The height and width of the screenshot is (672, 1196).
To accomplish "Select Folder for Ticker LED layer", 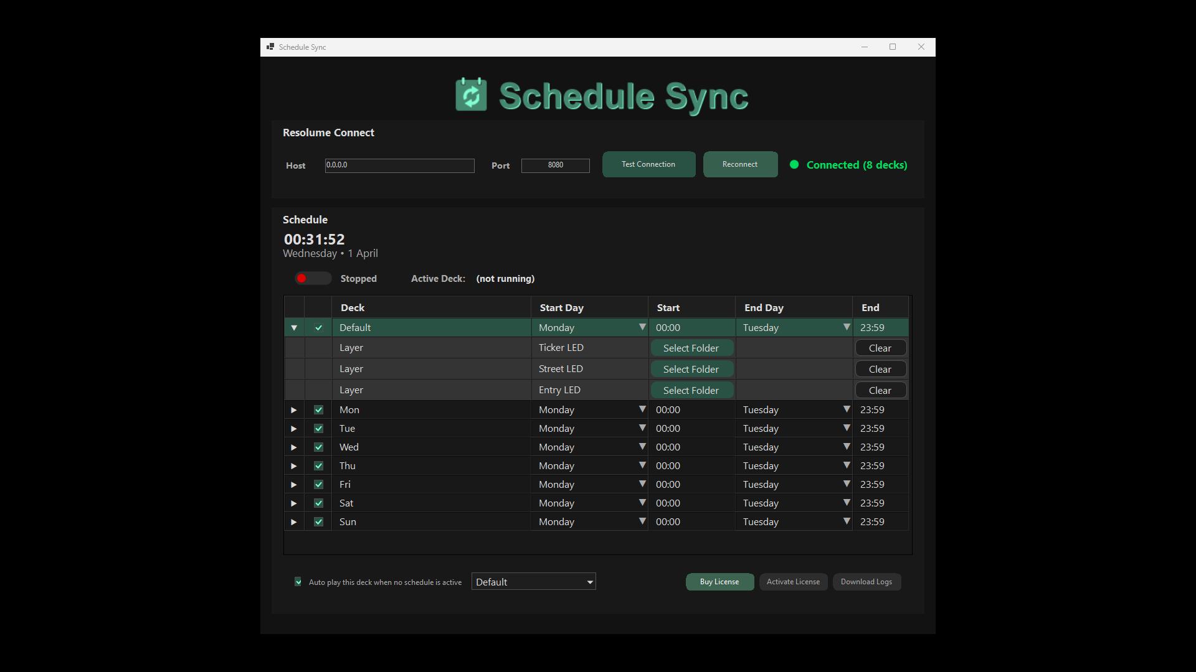I will [691, 348].
